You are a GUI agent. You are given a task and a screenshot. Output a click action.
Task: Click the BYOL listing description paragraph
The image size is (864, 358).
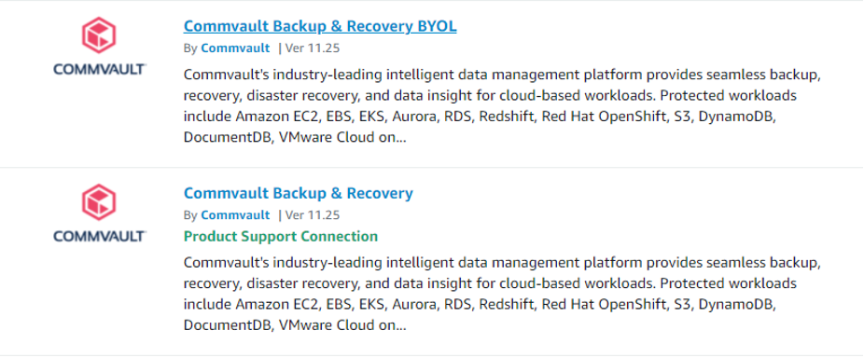[x=502, y=106]
